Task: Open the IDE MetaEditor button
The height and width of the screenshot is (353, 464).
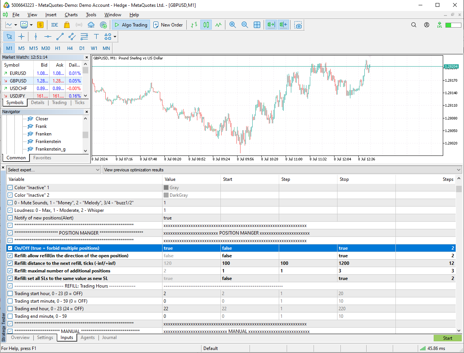Action: tap(55, 25)
